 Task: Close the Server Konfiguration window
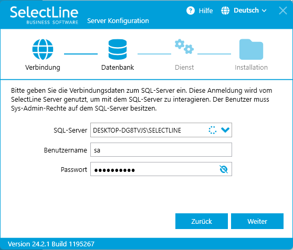pyautogui.click(x=283, y=10)
